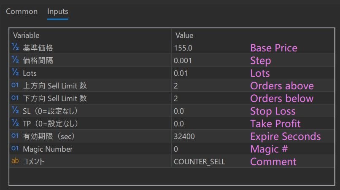Edit the 基準価格 value 155.0

pyautogui.click(x=183, y=48)
